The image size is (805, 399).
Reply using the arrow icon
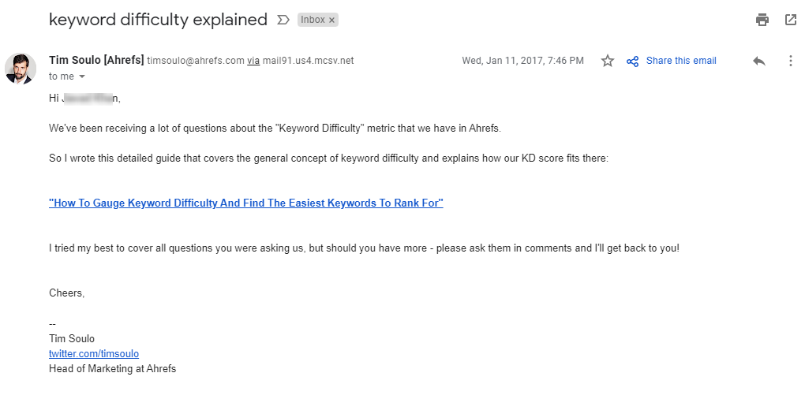coord(759,61)
